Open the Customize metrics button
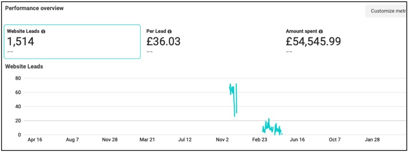 click(x=386, y=11)
